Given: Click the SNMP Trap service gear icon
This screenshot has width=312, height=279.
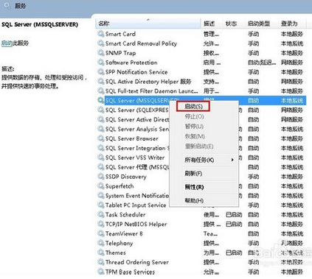Looking at the screenshot, I should click(x=101, y=53).
